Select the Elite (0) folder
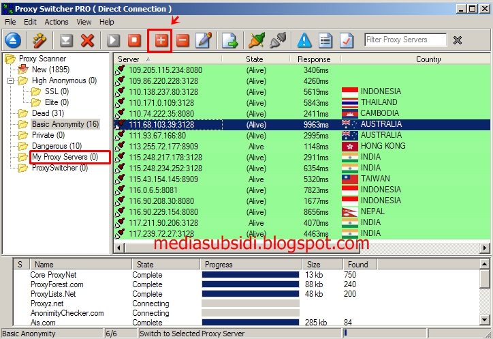 [57, 102]
